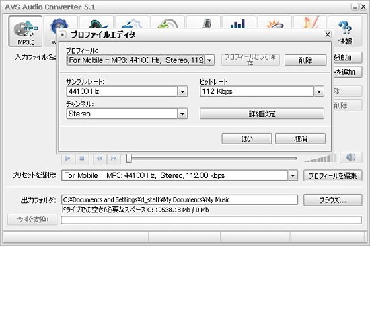
Task: Open the ビットレート dropdown arrow
Action: pyautogui.click(x=319, y=91)
